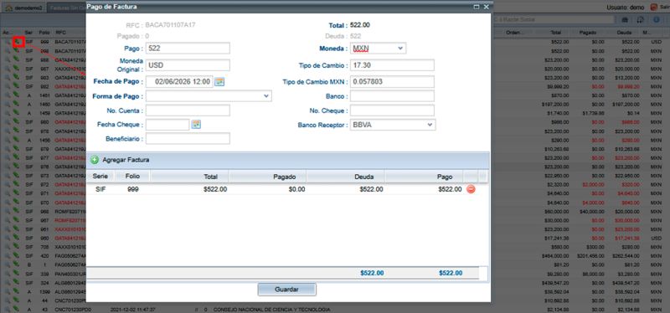Click magnifier icon on folio 982 row
Screen dimensions: 670x313
coord(8,86)
